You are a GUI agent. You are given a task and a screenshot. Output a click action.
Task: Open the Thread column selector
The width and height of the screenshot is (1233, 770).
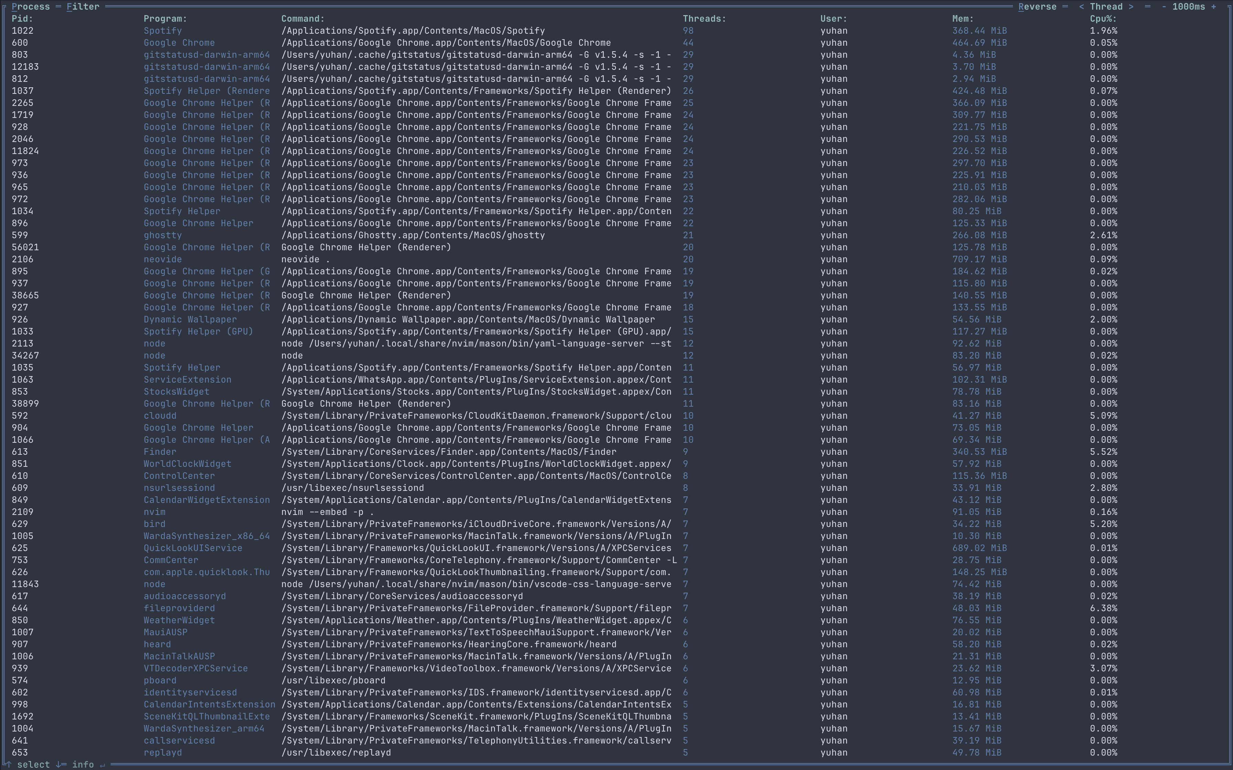pos(1107,7)
